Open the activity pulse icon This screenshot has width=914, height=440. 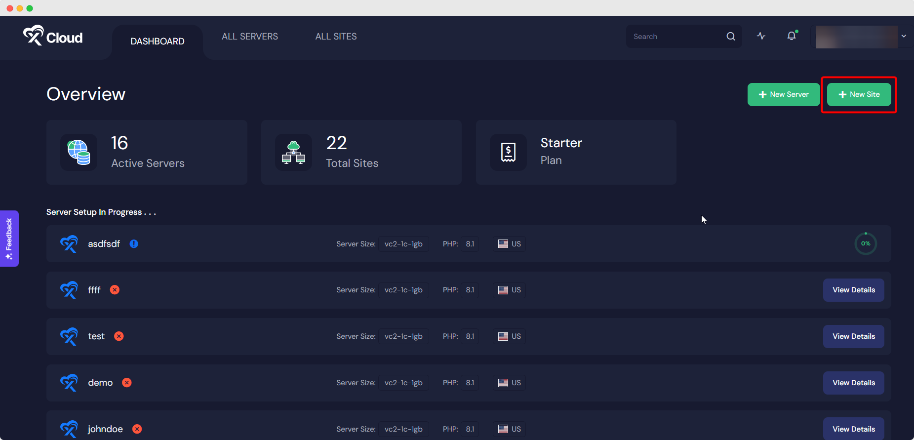[761, 36]
